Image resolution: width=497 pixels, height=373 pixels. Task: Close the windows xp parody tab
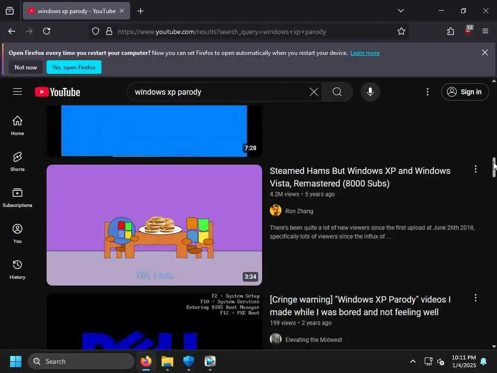(122, 11)
